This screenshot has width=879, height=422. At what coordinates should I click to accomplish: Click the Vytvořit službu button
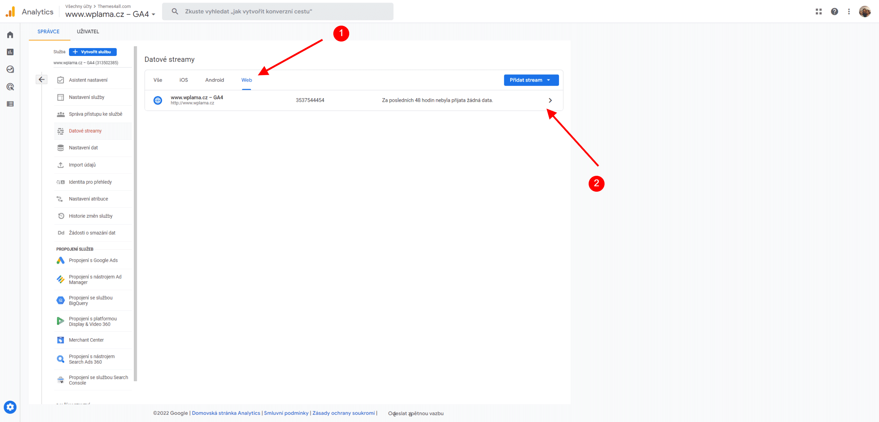tap(93, 52)
